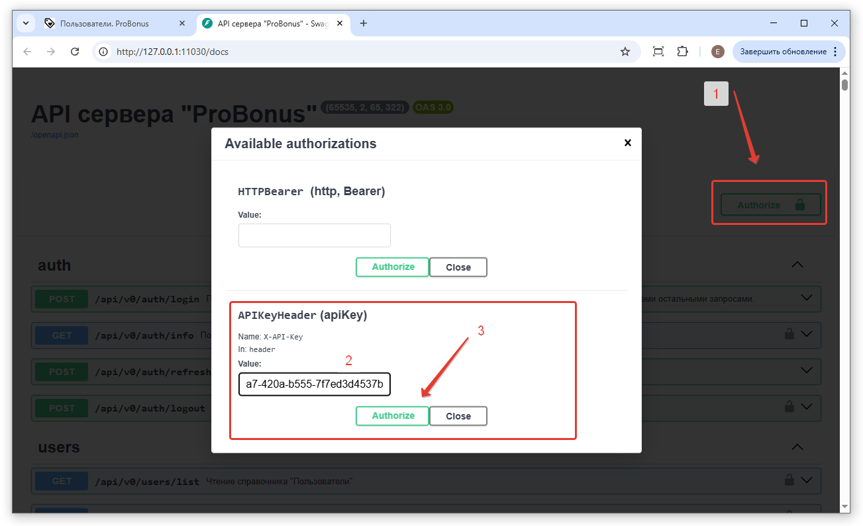Close the Available authorizations dialog with X
This screenshot has width=863, height=526.
tap(627, 143)
